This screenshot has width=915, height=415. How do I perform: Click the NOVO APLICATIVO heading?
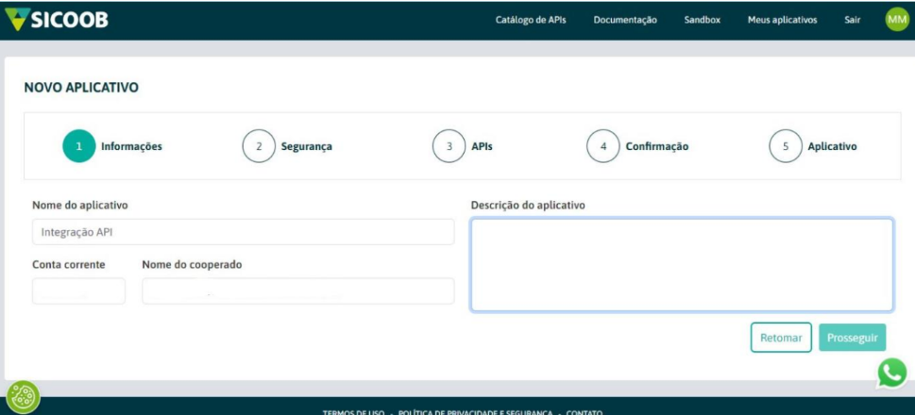81,88
